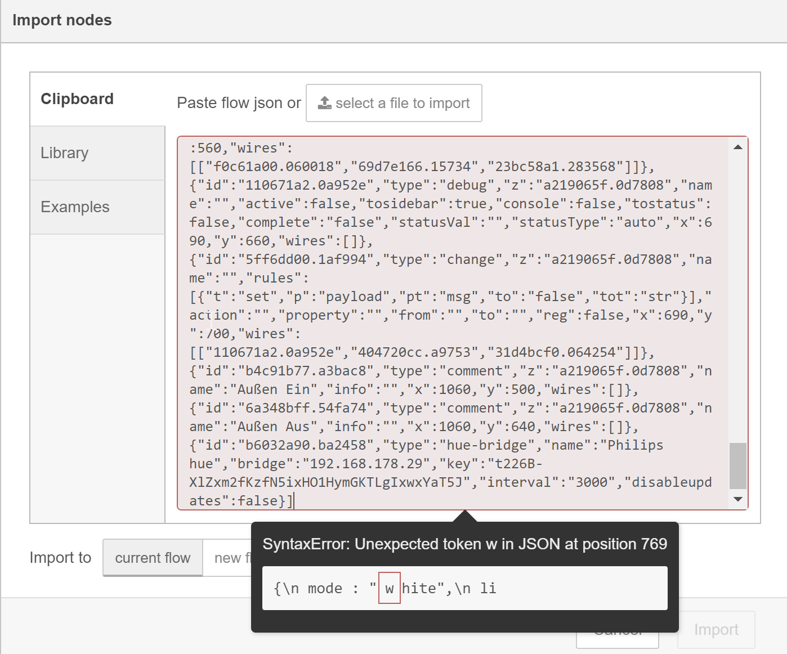The width and height of the screenshot is (787, 654).
Task: Click the scrollbar up arrow
Action: pyautogui.click(x=737, y=147)
